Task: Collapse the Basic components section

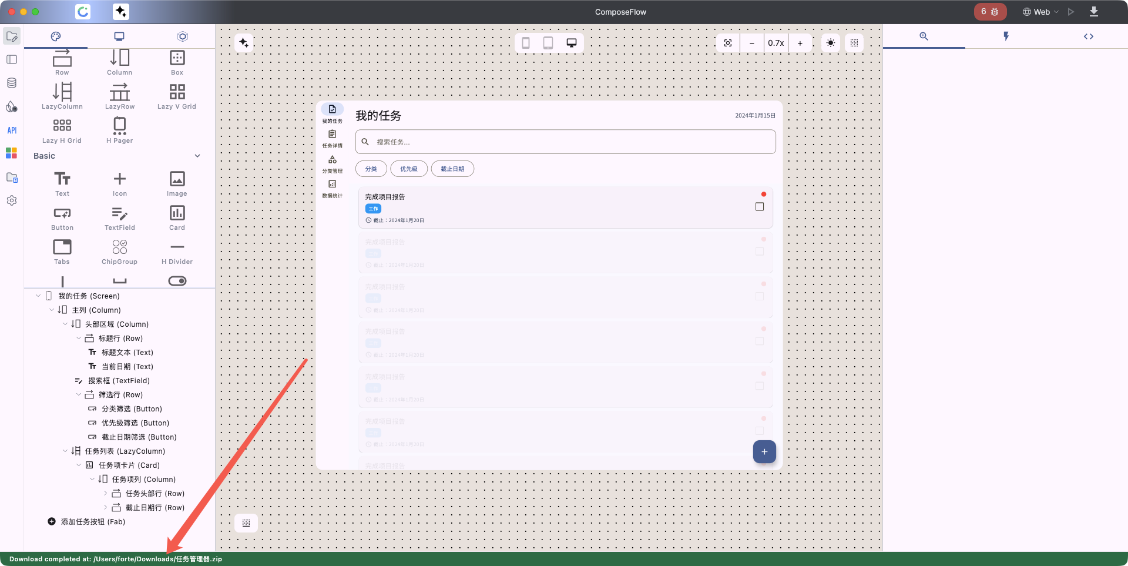Action: 197,156
